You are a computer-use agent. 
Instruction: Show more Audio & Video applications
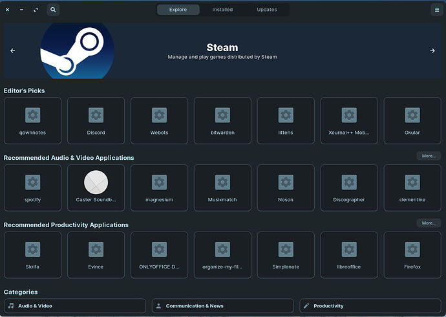point(429,156)
